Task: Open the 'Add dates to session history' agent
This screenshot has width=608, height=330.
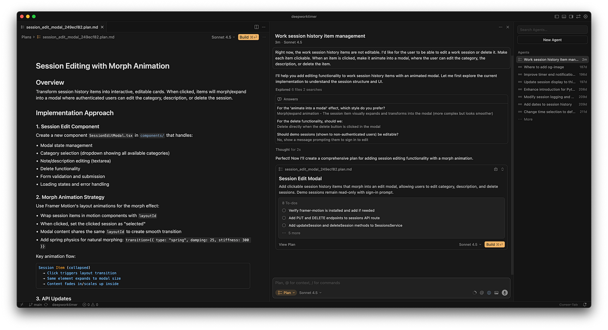Action: [552, 105]
